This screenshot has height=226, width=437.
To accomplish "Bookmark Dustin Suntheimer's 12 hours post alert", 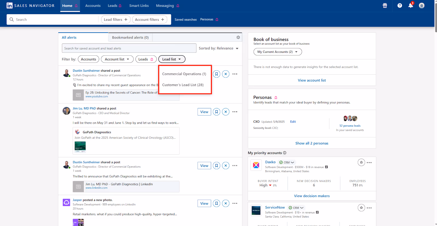I will [217, 74].
